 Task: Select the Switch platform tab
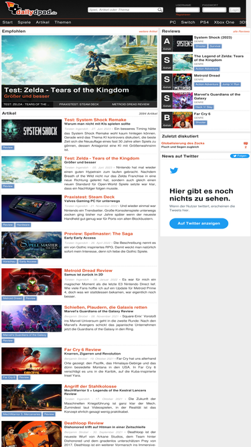[188, 22]
